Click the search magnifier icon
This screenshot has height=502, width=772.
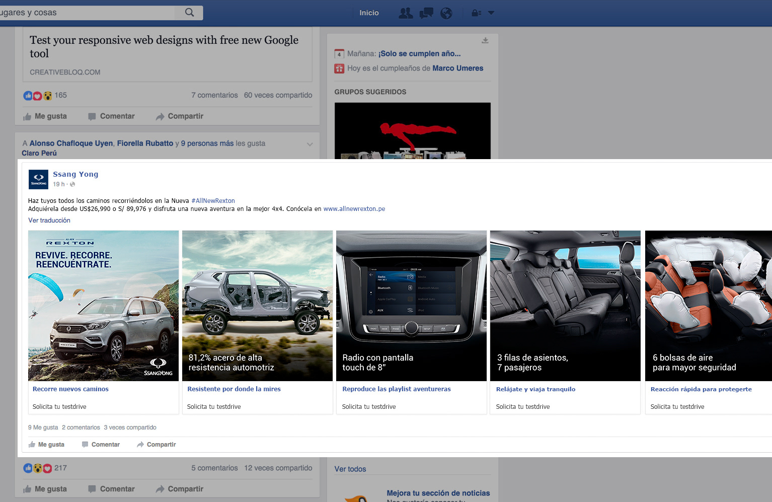pos(189,13)
